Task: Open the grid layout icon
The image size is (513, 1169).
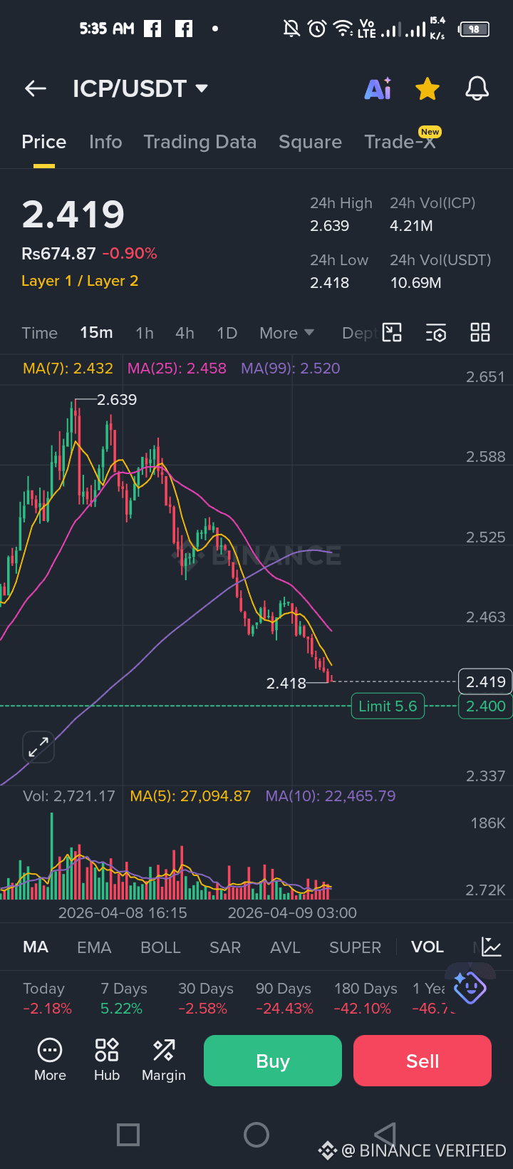Action: coord(480,333)
